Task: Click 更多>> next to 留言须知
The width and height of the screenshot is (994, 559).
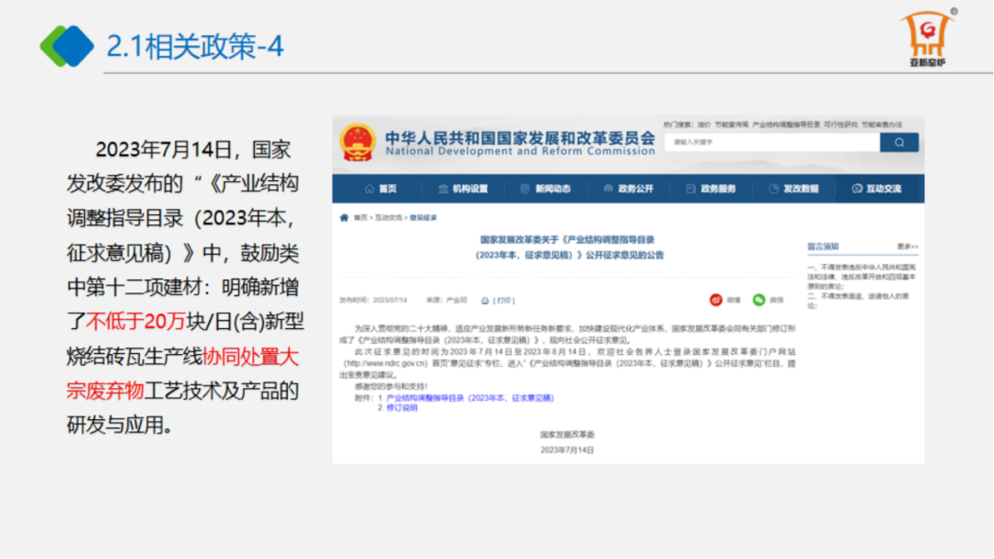Action: click(907, 246)
